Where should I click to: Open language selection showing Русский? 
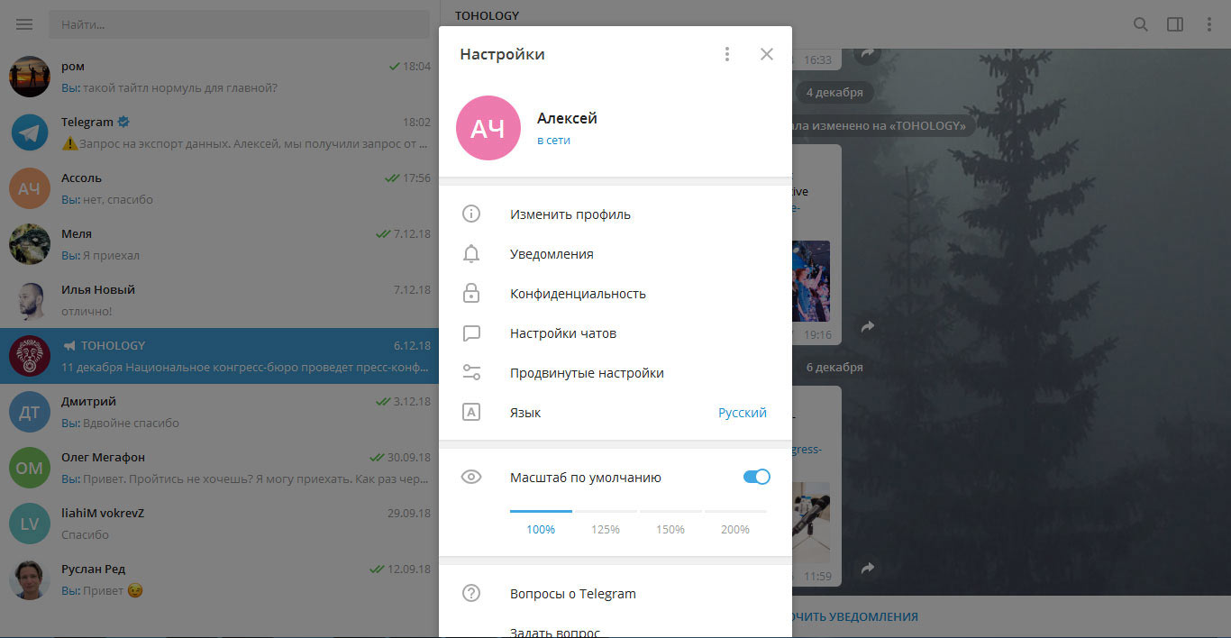pyautogui.click(x=742, y=413)
